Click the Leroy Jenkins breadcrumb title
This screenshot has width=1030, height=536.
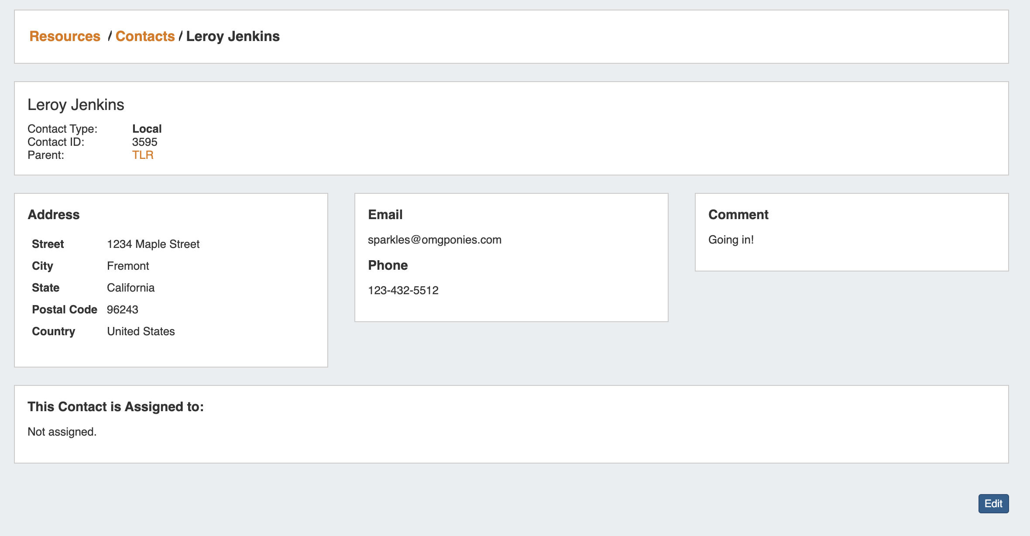pyautogui.click(x=233, y=36)
